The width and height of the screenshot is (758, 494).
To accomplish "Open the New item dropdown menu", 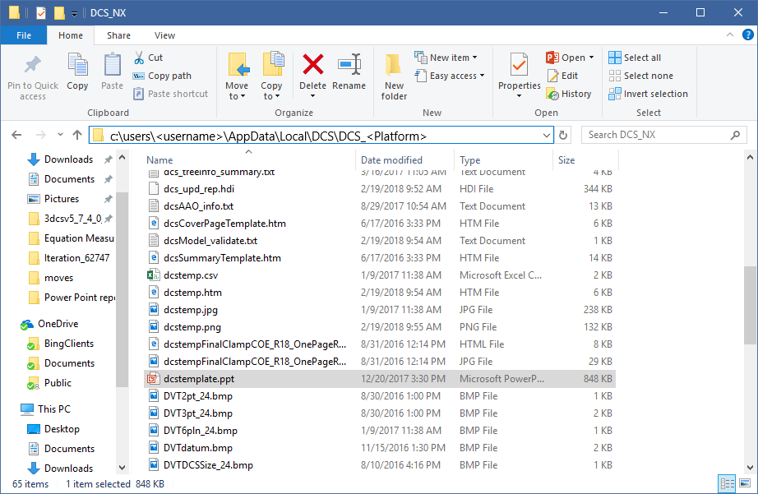I will pos(446,57).
